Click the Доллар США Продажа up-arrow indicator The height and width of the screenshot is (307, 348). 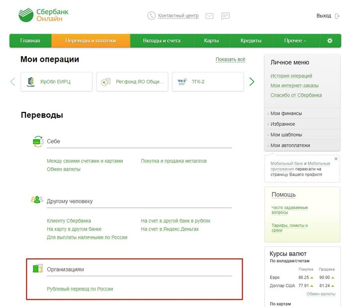tap(333, 286)
